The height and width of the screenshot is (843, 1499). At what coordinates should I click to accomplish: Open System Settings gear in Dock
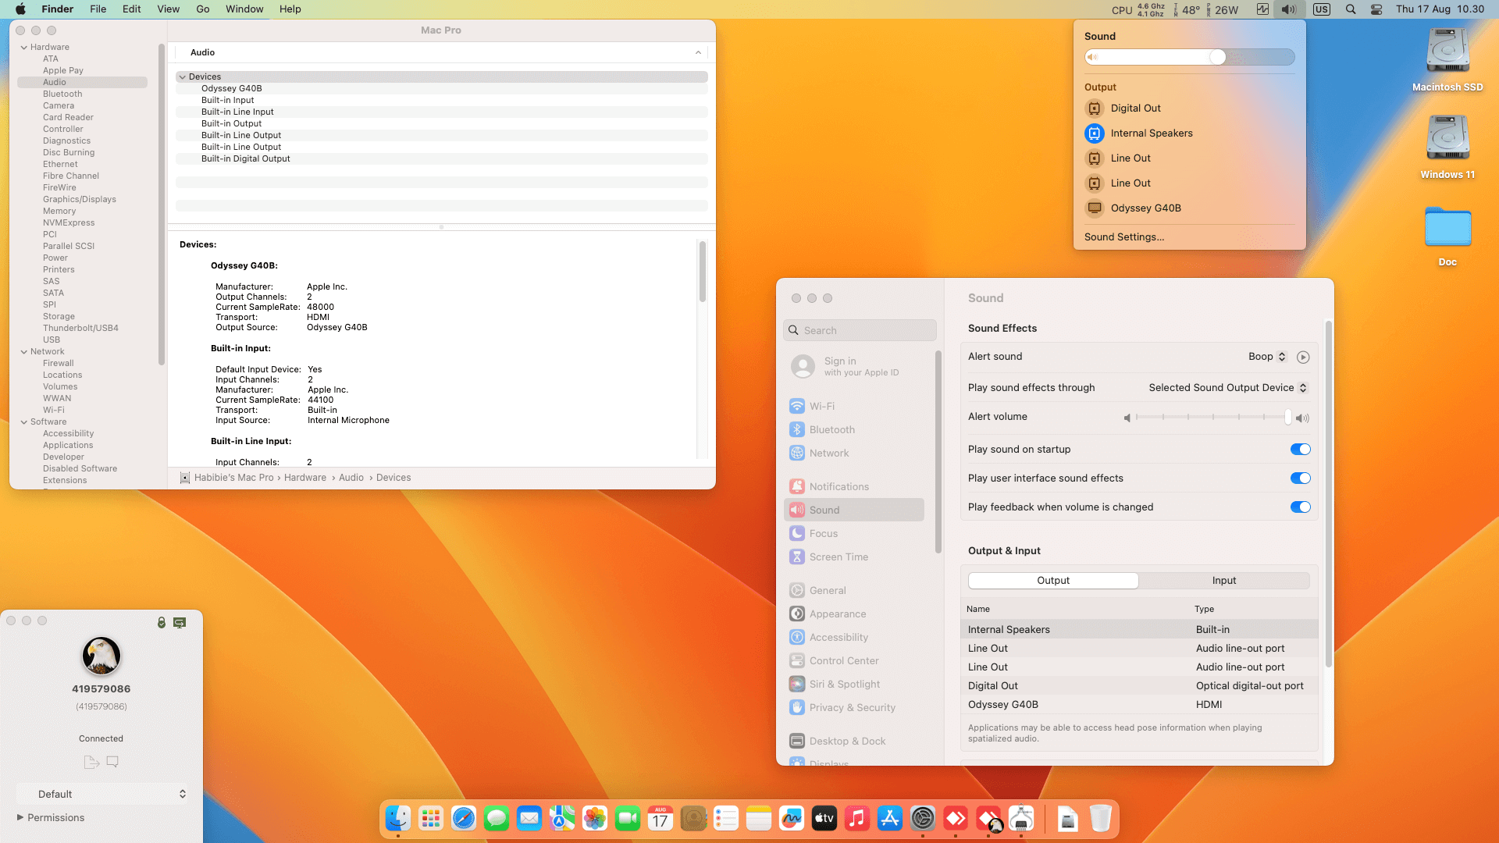(923, 818)
